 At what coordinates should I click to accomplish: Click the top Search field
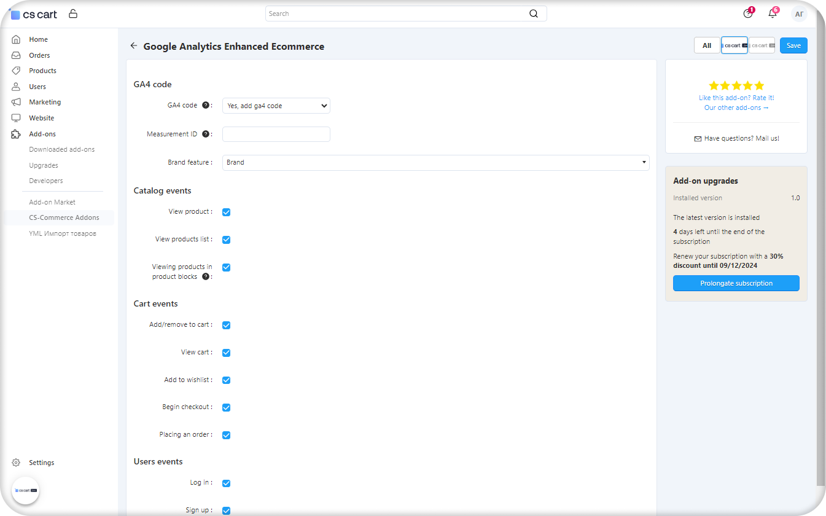(406, 14)
